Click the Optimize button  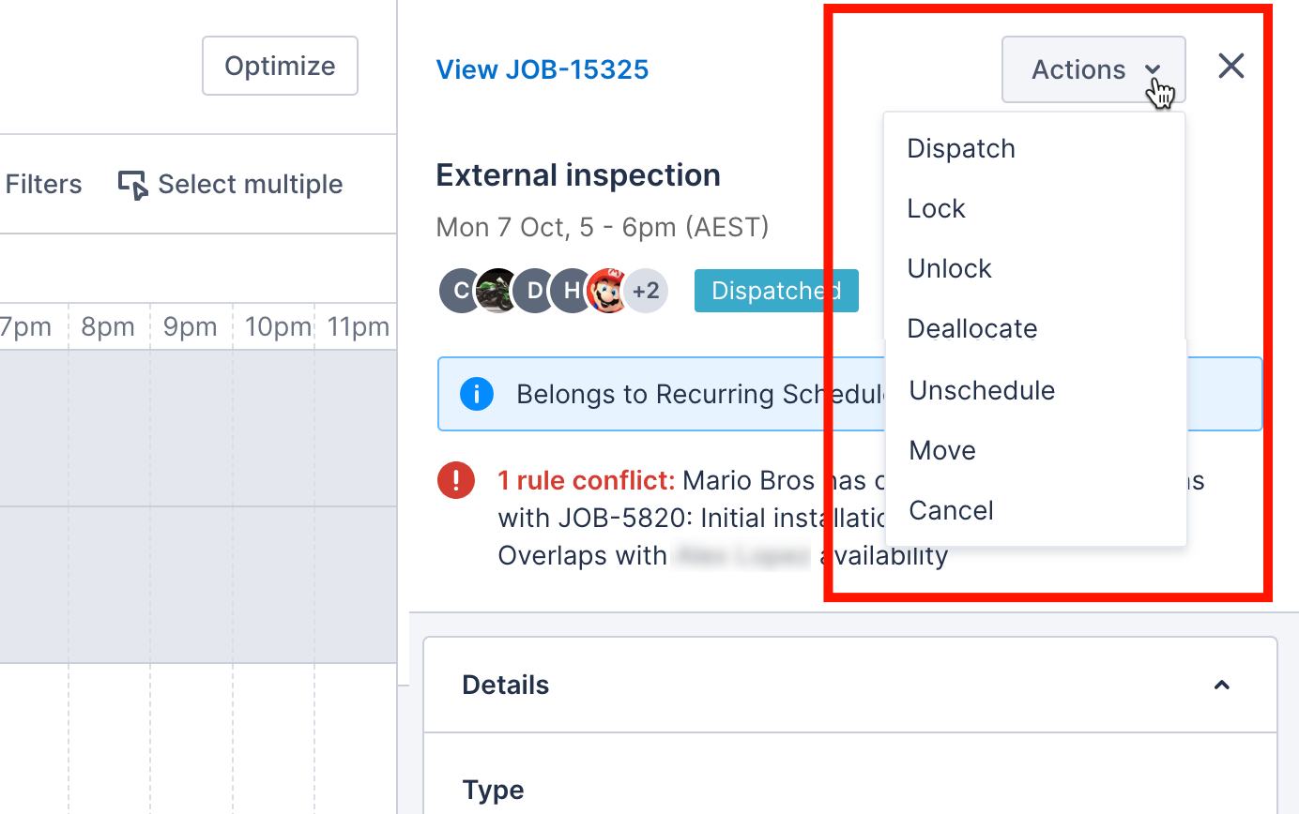point(280,66)
